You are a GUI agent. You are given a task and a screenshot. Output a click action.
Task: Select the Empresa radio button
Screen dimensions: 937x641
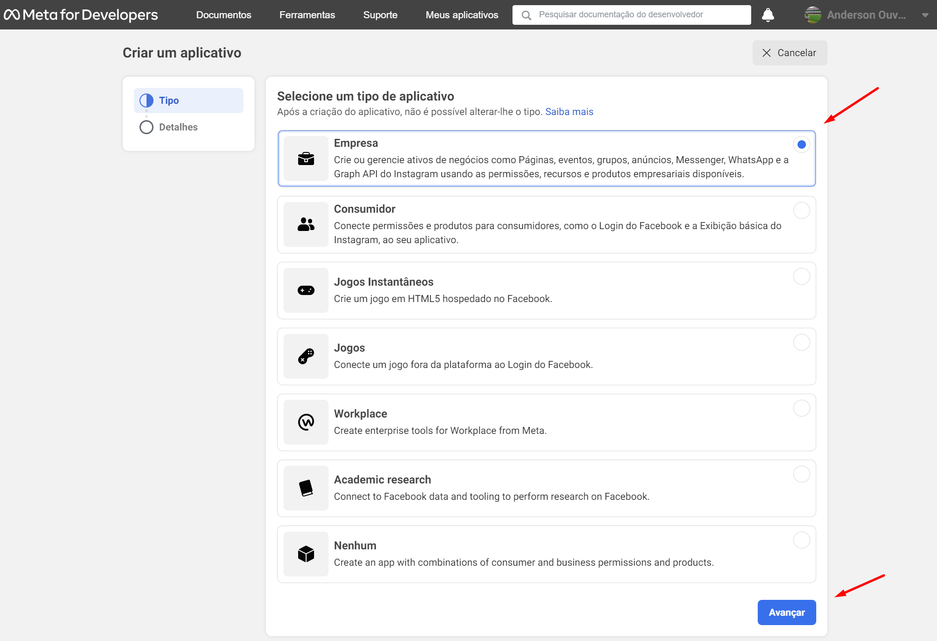(x=801, y=144)
